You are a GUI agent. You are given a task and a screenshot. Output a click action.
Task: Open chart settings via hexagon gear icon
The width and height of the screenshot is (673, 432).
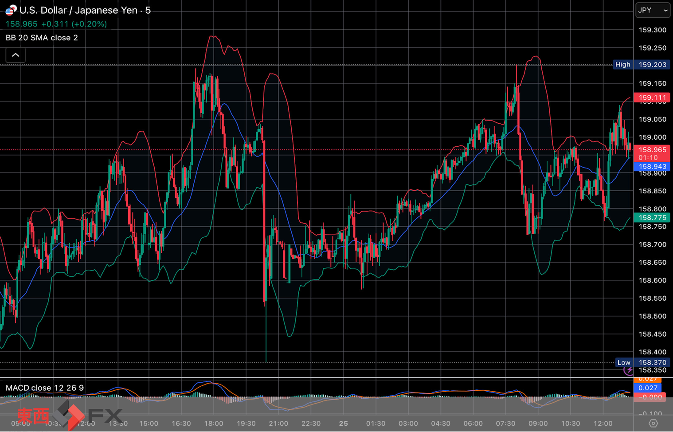point(653,423)
